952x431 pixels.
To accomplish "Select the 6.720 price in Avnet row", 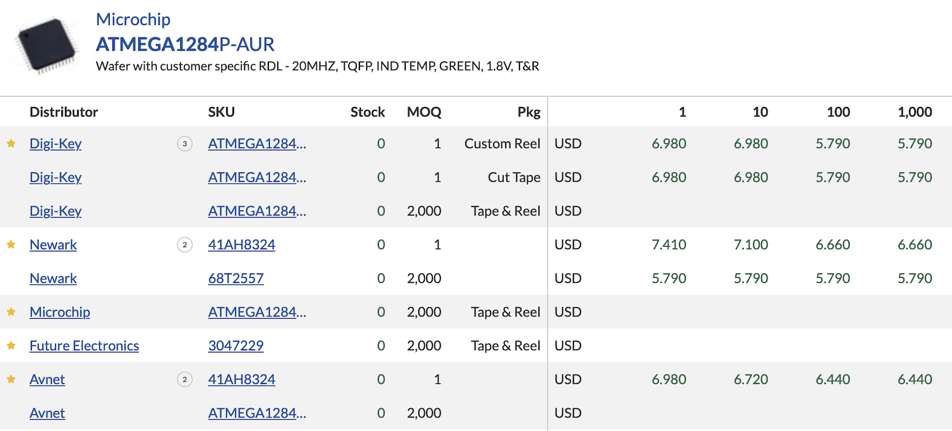I will click(751, 379).
